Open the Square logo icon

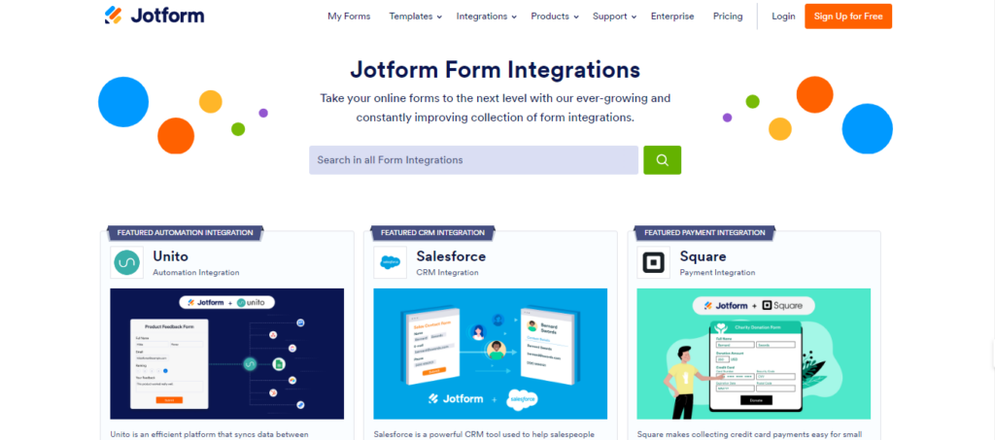pos(653,262)
